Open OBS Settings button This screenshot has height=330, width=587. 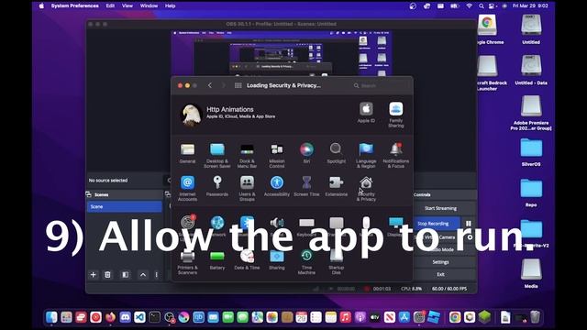tap(440, 262)
